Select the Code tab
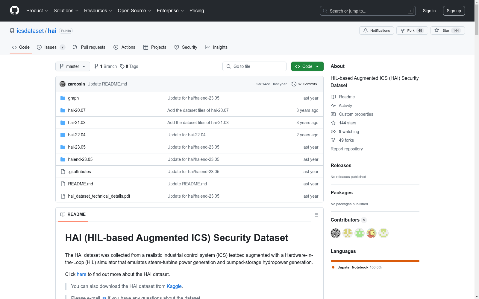 point(21,47)
